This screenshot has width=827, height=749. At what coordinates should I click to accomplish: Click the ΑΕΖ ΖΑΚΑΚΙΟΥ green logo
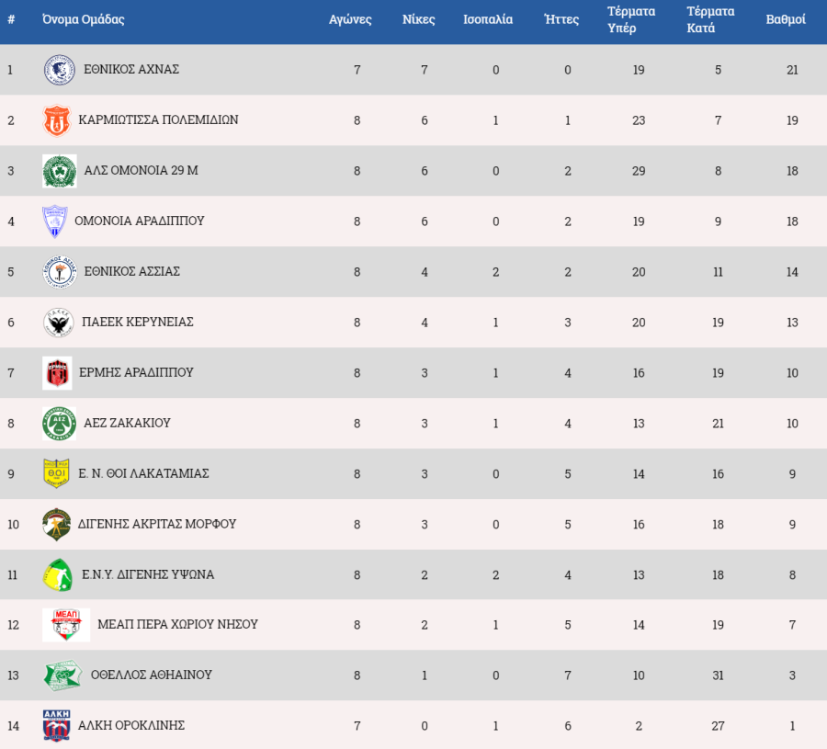tap(59, 424)
